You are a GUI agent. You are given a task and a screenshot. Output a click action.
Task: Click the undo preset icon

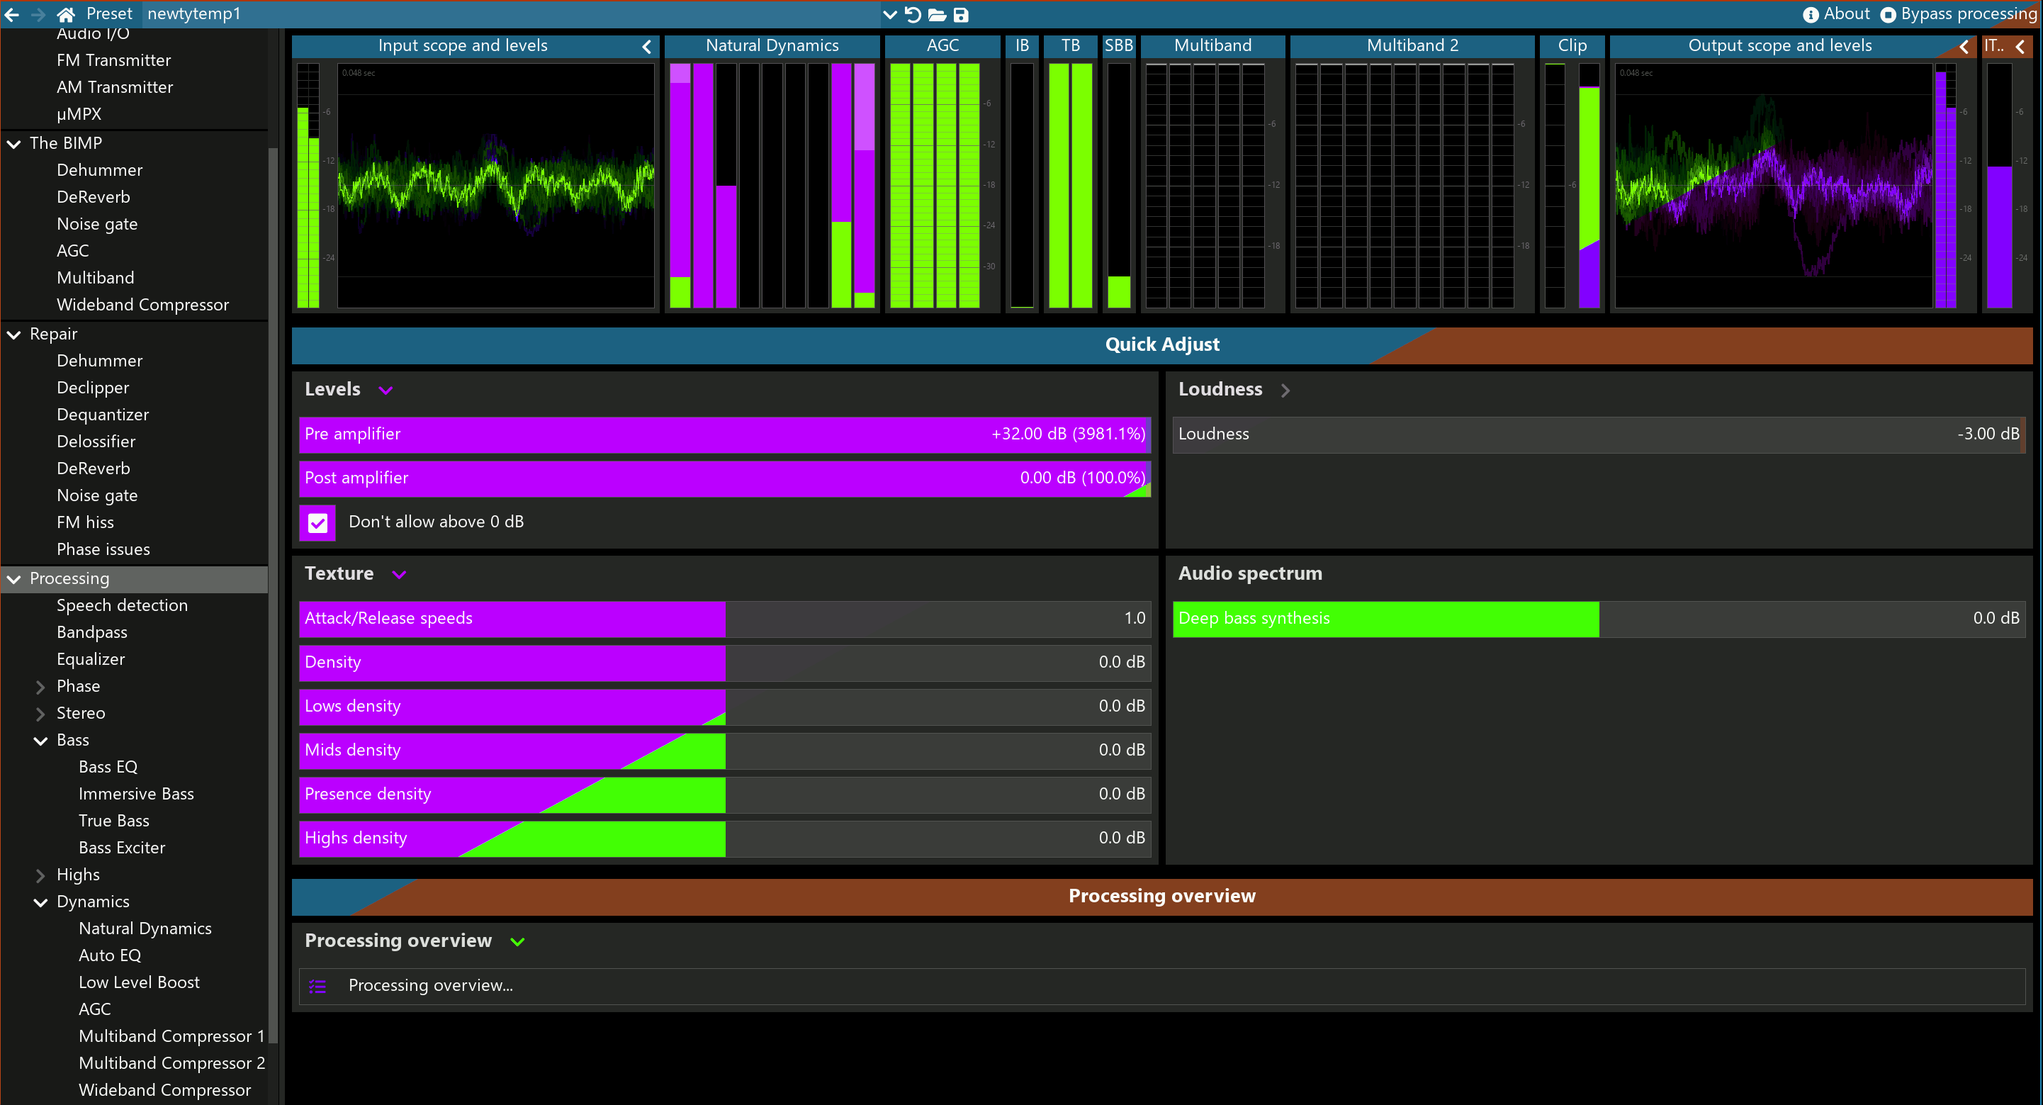pyautogui.click(x=913, y=14)
